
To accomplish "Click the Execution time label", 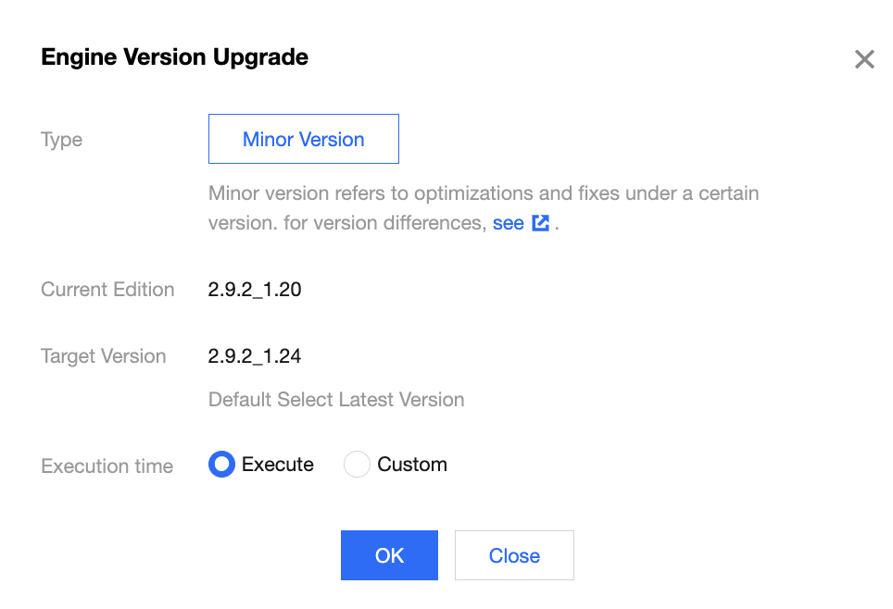I will pos(107,466).
